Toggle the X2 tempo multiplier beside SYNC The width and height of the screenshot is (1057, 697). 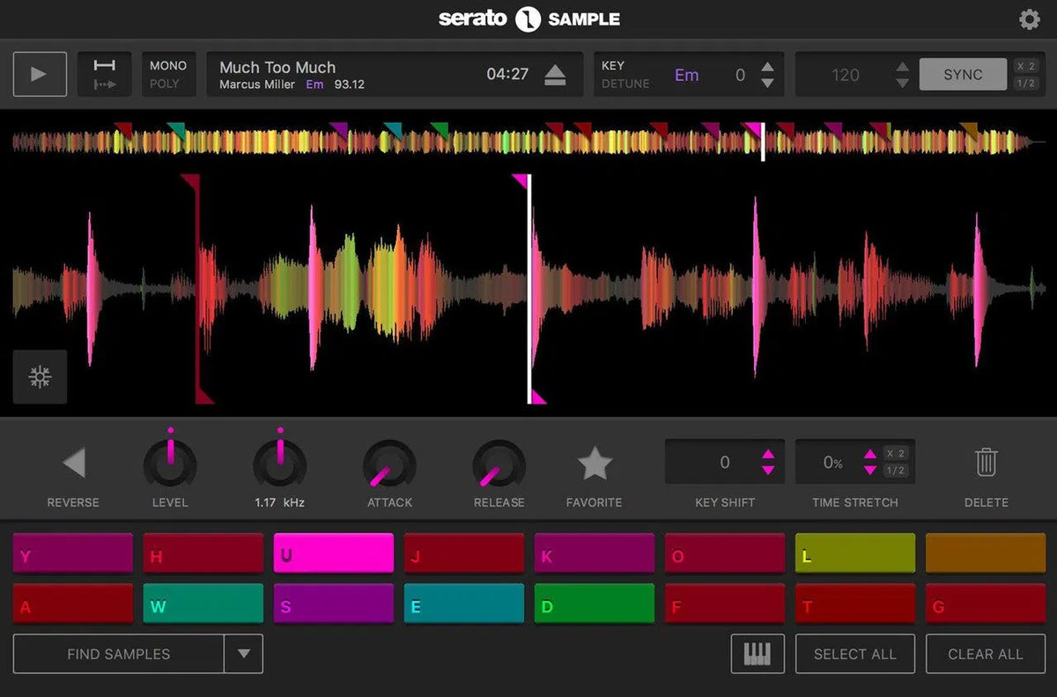pyautogui.click(x=1026, y=64)
